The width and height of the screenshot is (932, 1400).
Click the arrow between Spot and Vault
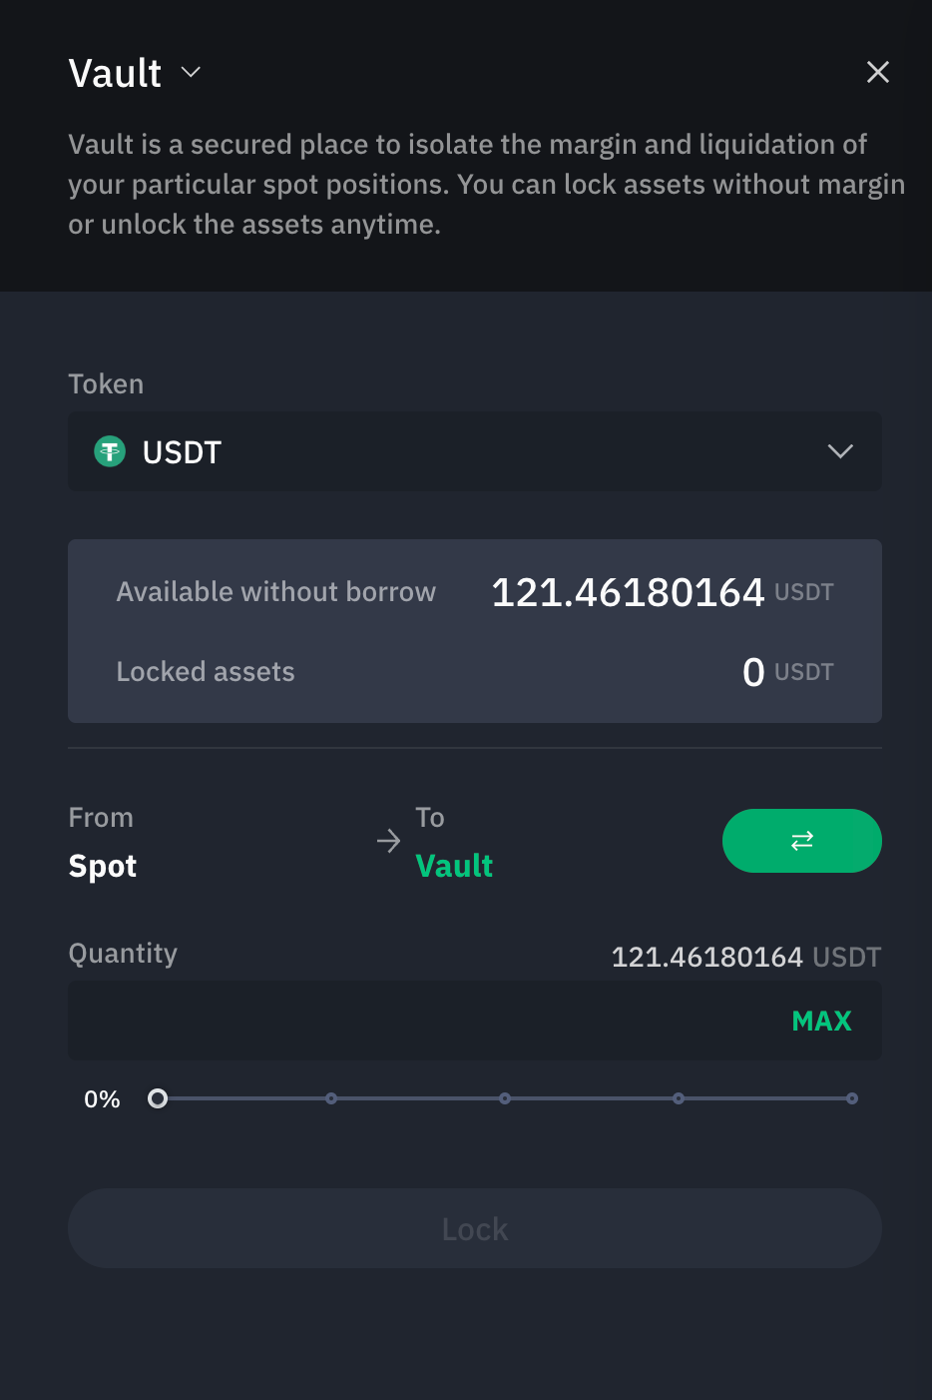(389, 842)
